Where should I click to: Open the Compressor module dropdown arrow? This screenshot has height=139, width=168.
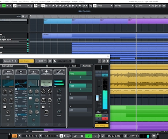[x=13, y=71]
